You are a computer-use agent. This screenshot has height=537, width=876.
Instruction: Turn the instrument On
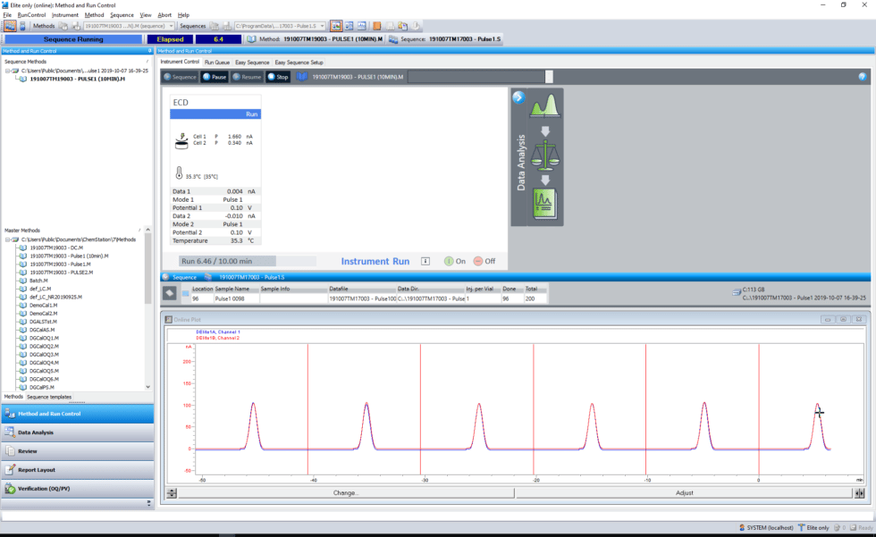(x=455, y=261)
